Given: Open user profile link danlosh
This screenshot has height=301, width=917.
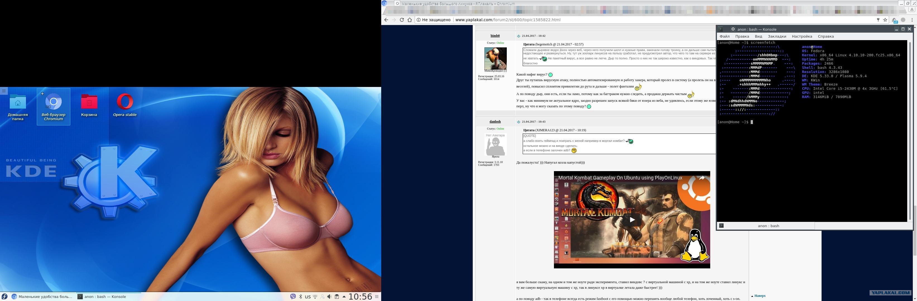Looking at the screenshot, I should [x=495, y=122].
